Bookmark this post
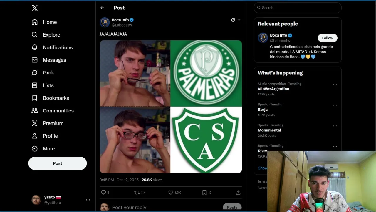 pos(204,192)
